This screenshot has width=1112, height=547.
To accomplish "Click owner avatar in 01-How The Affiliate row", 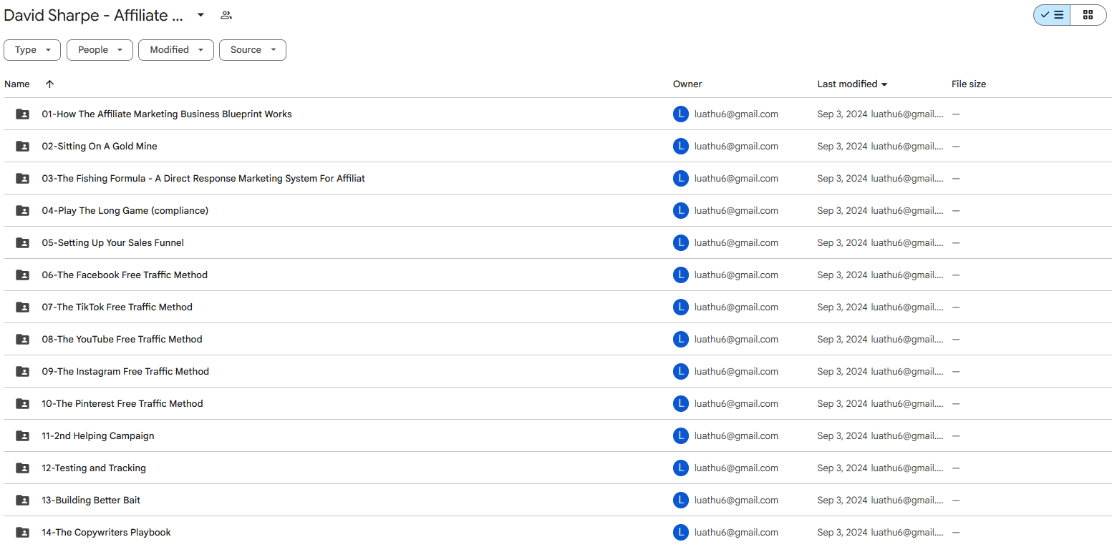I will pos(681,114).
